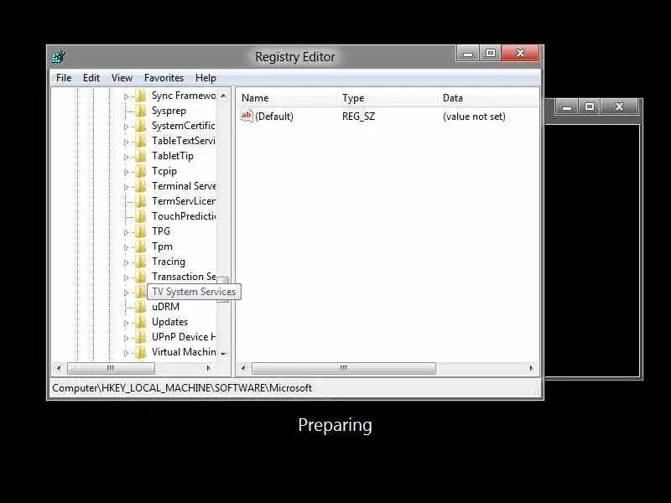Click the Terminal Server folder icon

pyautogui.click(x=140, y=186)
